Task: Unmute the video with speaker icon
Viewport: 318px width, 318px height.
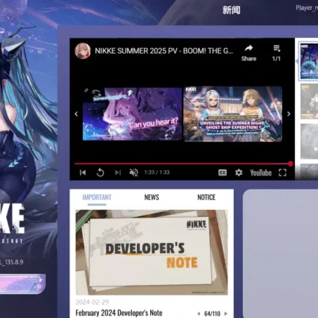Action: (x=134, y=173)
